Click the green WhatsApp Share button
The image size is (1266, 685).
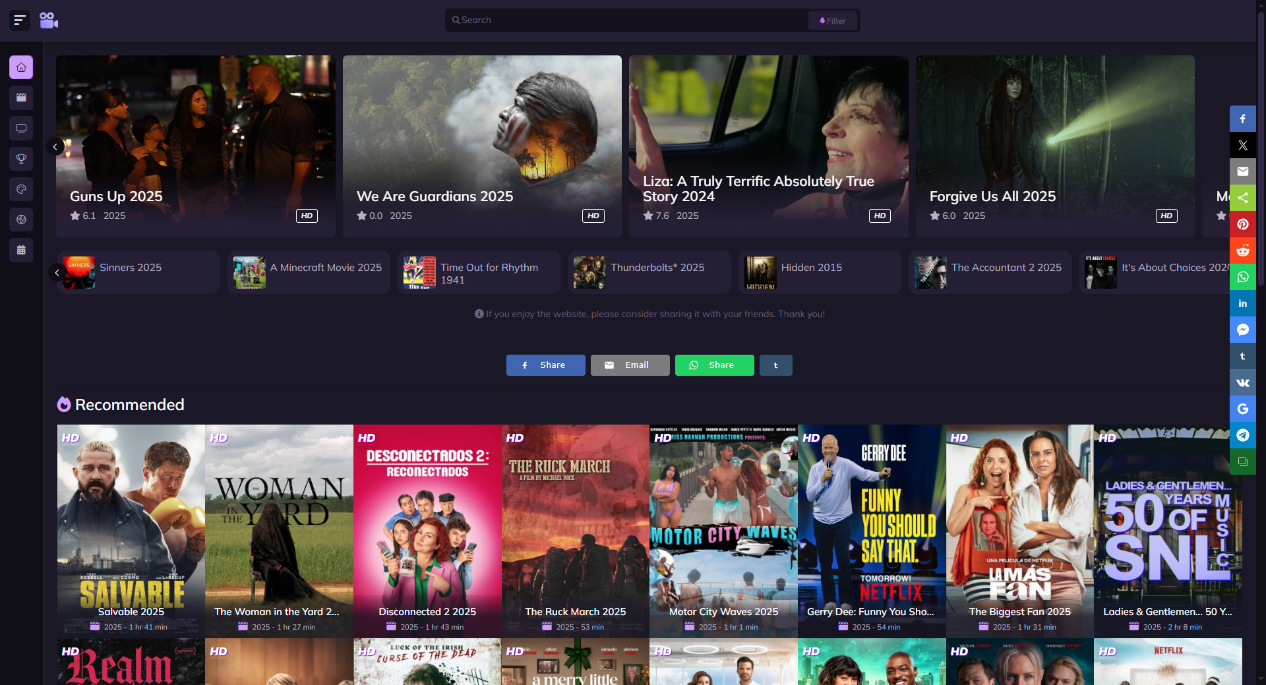pyautogui.click(x=714, y=365)
